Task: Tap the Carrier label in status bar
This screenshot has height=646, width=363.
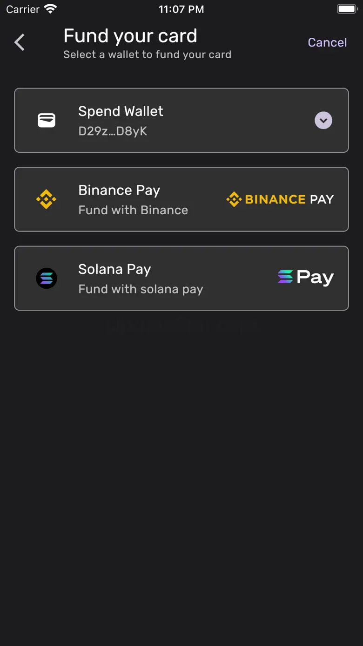Action: [x=23, y=9]
